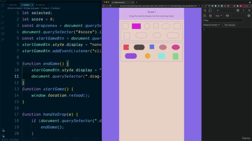Click the purple pill shape

click(x=131, y=56)
